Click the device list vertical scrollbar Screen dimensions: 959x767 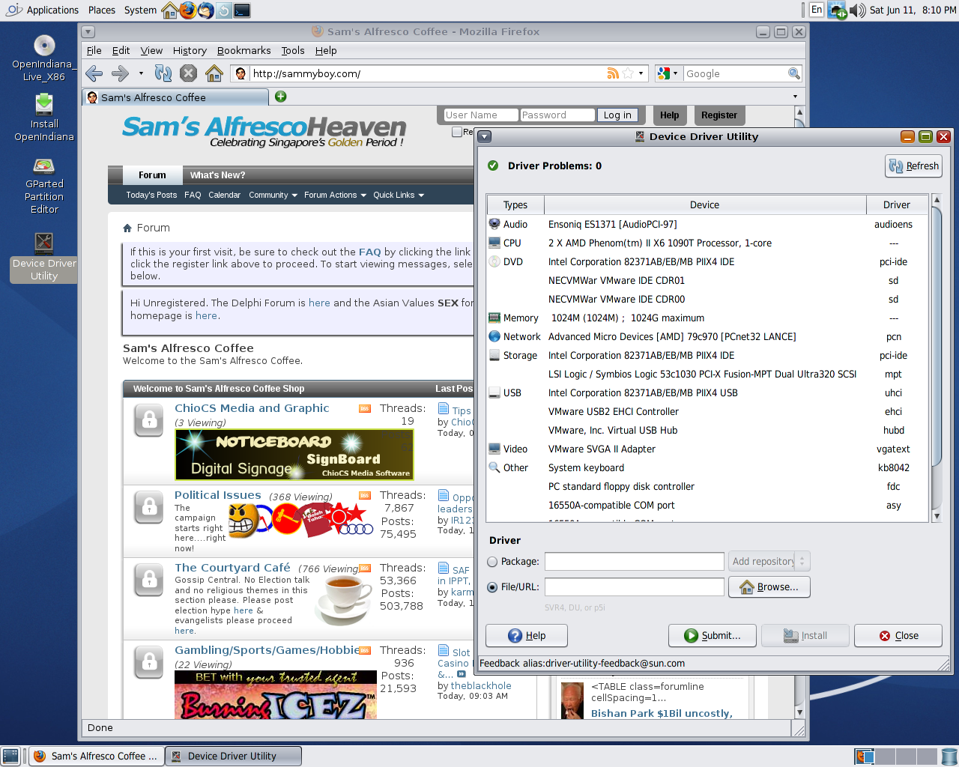pos(936,337)
